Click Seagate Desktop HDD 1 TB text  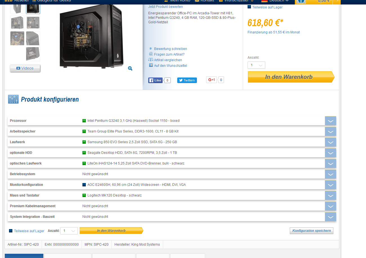coord(132,153)
